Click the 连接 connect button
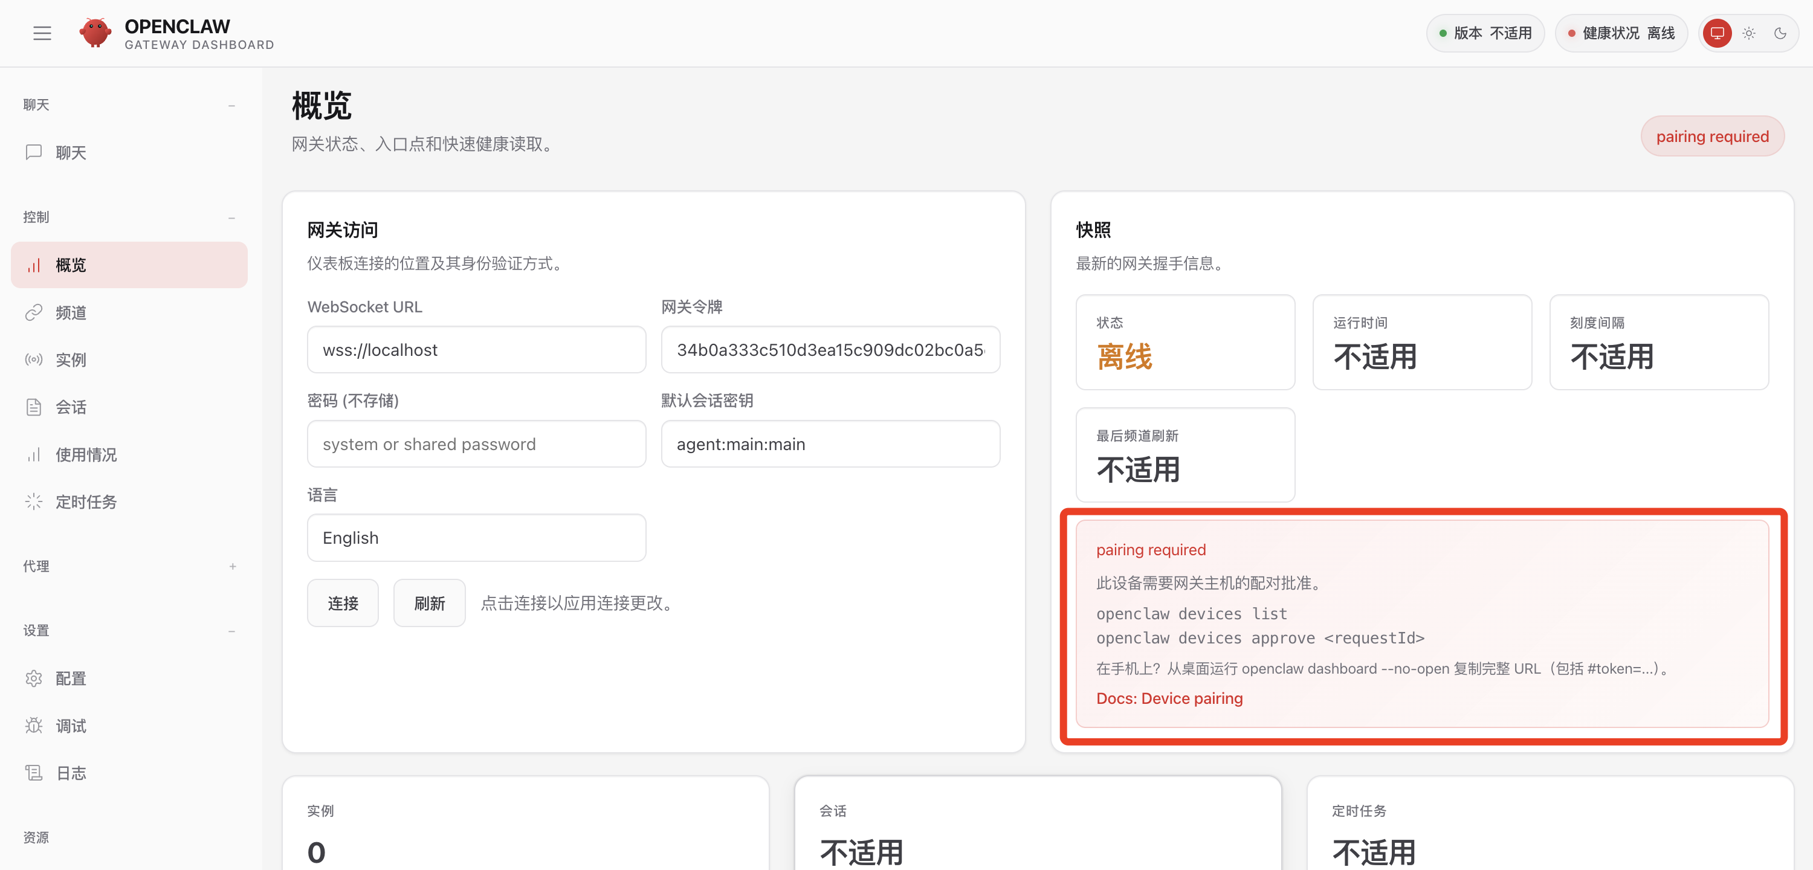This screenshot has width=1813, height=870. pyautogui.click(x=343, y=603)
